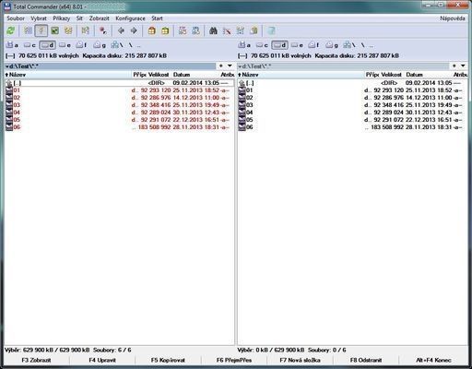Click the Forward arrow toolbar icon
Viewport: 472px width, 369px height.
click(x=134, y=30)
